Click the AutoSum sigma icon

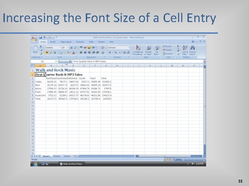click(178, 46)
